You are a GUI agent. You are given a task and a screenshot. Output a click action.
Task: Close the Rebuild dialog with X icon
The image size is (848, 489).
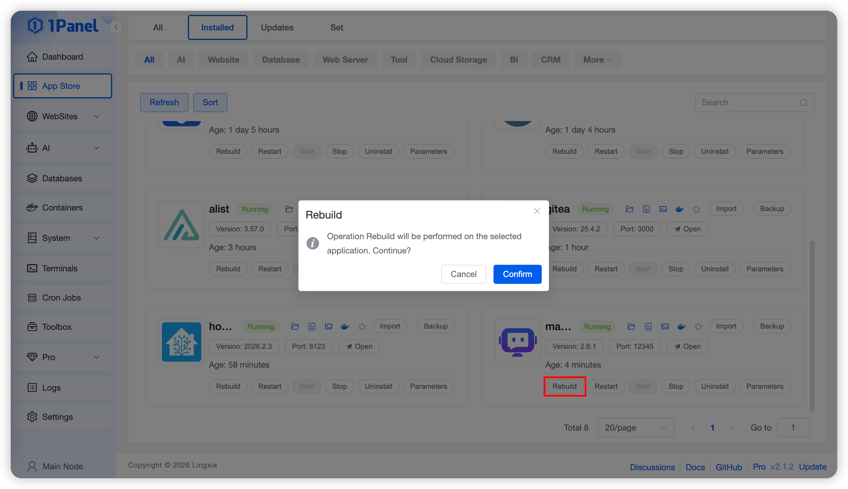tap(537, 211)
